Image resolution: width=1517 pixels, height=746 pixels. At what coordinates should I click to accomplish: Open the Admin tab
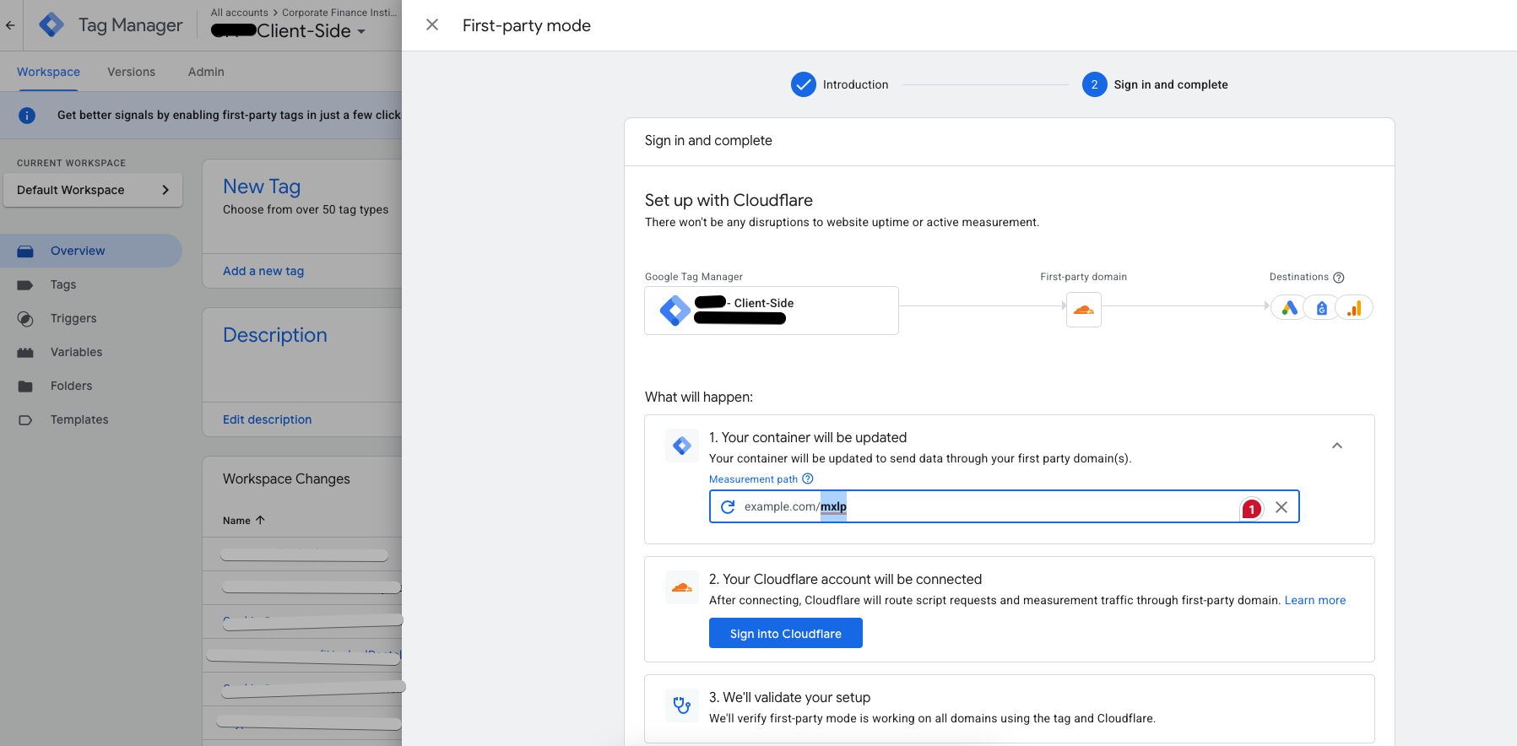206,72
